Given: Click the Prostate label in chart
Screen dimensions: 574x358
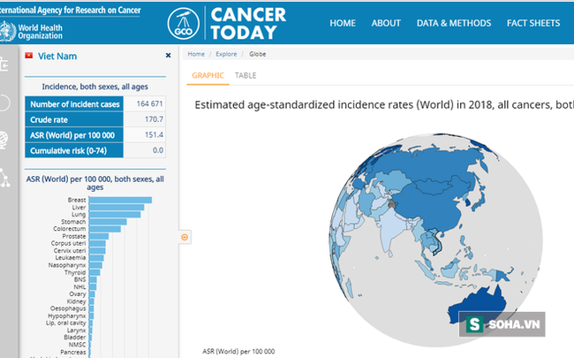Looking at the screenshot, I should pyautogui.click(x=74, y=236).
